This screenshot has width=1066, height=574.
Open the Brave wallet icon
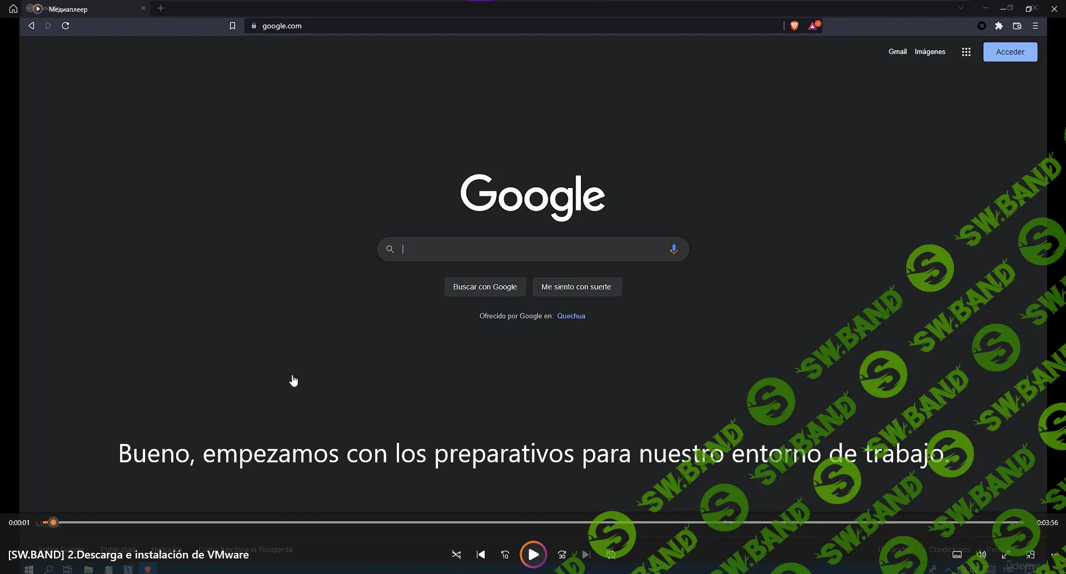pyautogui.click(x=1017, y=26)
